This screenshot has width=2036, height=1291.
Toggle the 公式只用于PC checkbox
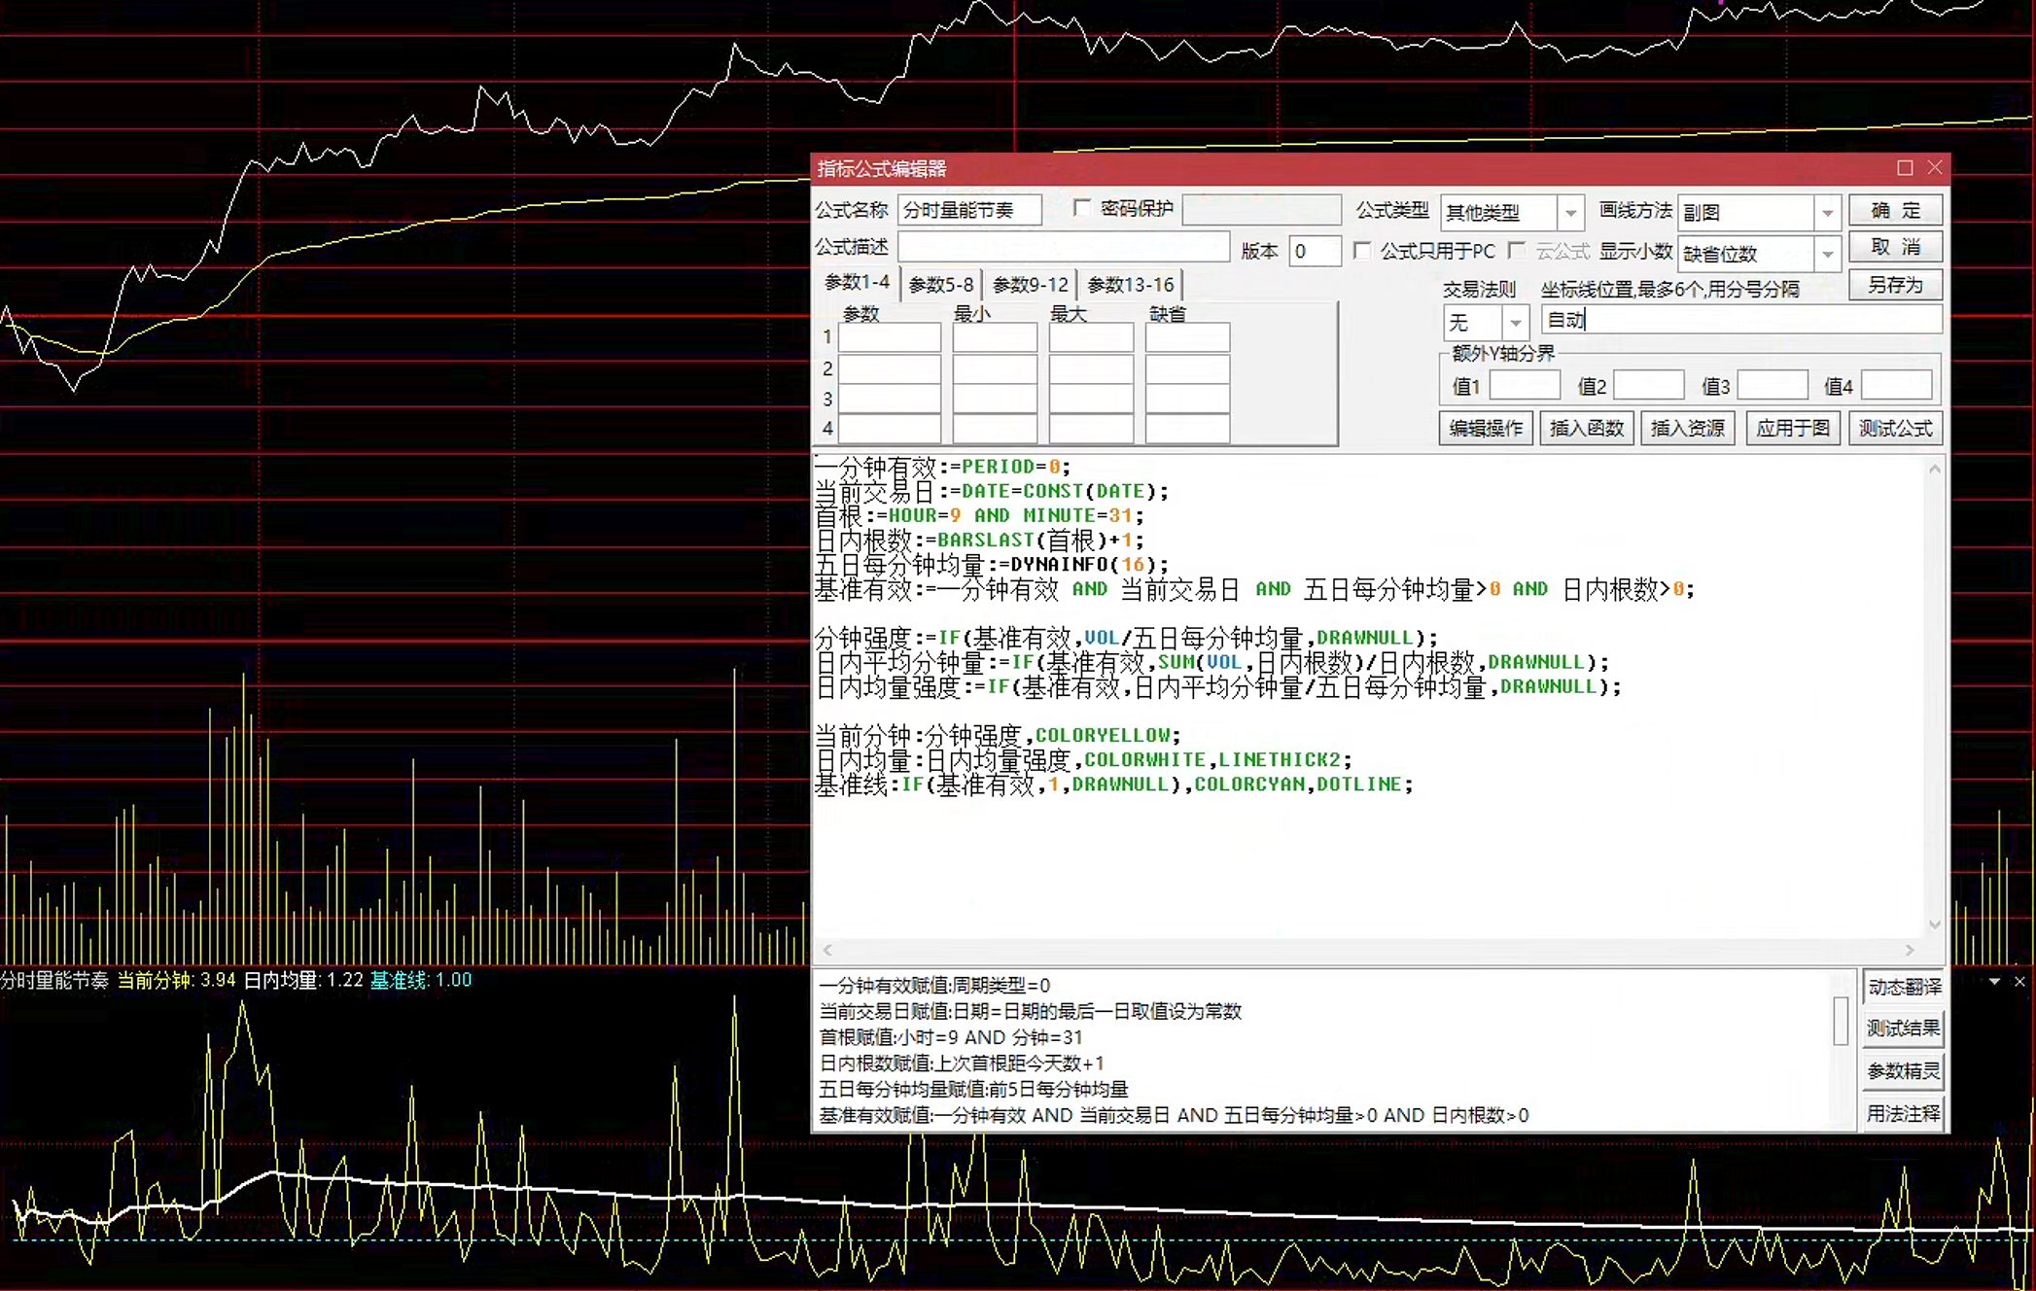click(x=1362, y=251)
